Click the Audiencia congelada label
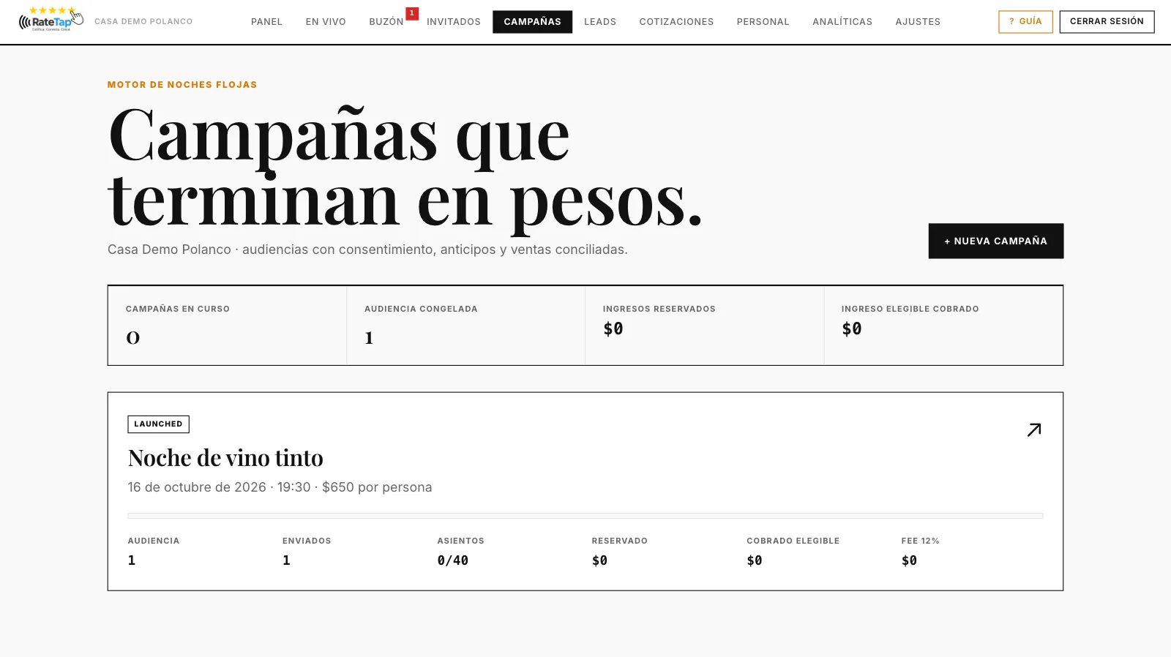1171x657 pixels. pyautogui.click(x=421, y=309)
